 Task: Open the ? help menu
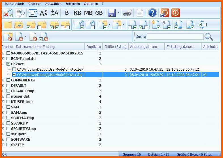pyautogui.click(x=103, y=4)
